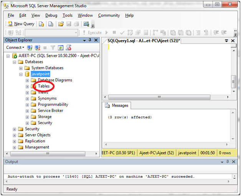The width and height of the screenshot is (241, 196).
Task: Select the Management folder
Action: pyautogui.click(x=37, y=147)
